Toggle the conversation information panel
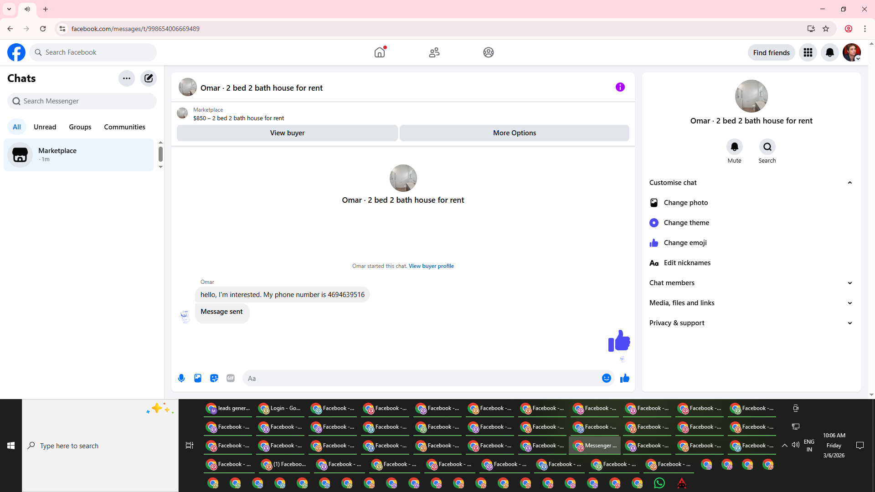The image size is (875, 492). coord(620,87)
